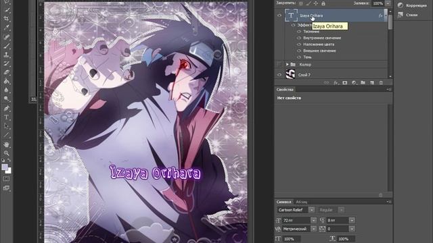Open the Стили panel
433x243 pixels.
pos(407,15)
